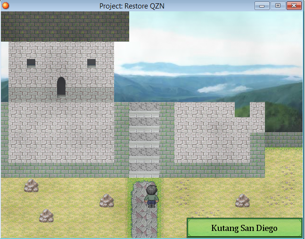
Task: Click the rock pile nearest the player's left
Action: pos(107,200)
